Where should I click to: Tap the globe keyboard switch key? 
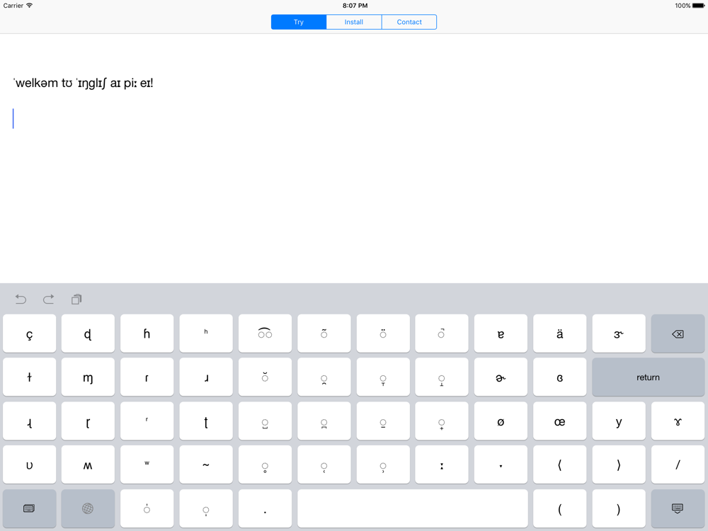point(88,508)
